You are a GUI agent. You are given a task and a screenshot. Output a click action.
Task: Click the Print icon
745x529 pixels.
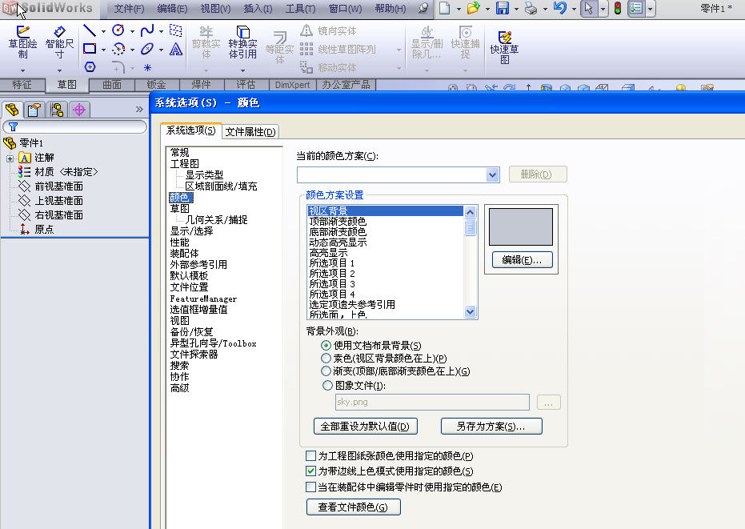coord(531,8)
